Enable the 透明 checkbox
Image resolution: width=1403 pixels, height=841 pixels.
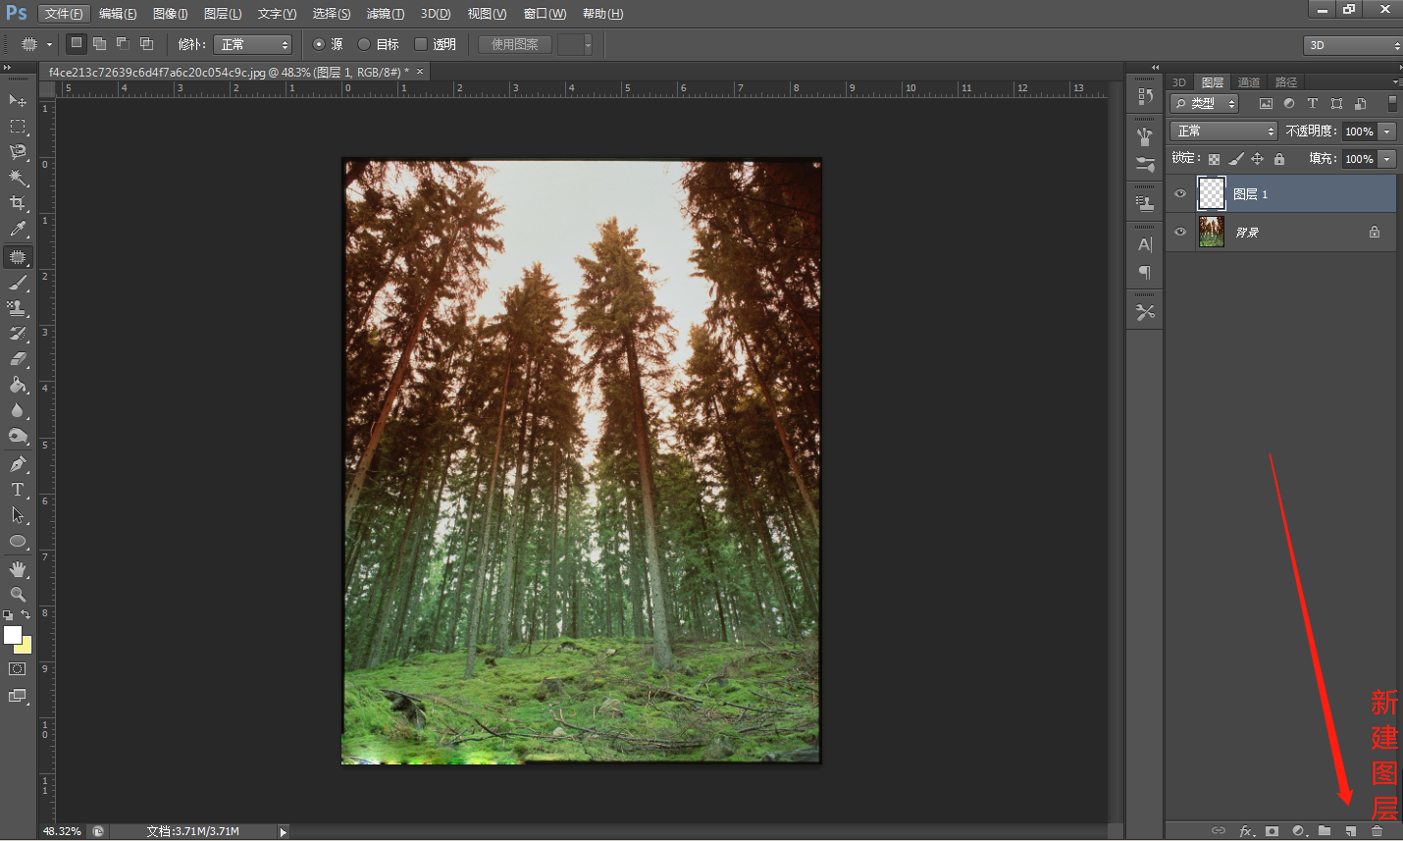point(421,44)
